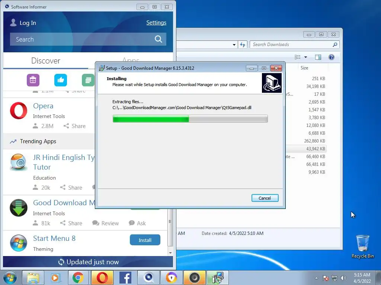Screen dimensions: 381x285
Task: Open the Good Download Manager title link
Action: coord(64,203)
